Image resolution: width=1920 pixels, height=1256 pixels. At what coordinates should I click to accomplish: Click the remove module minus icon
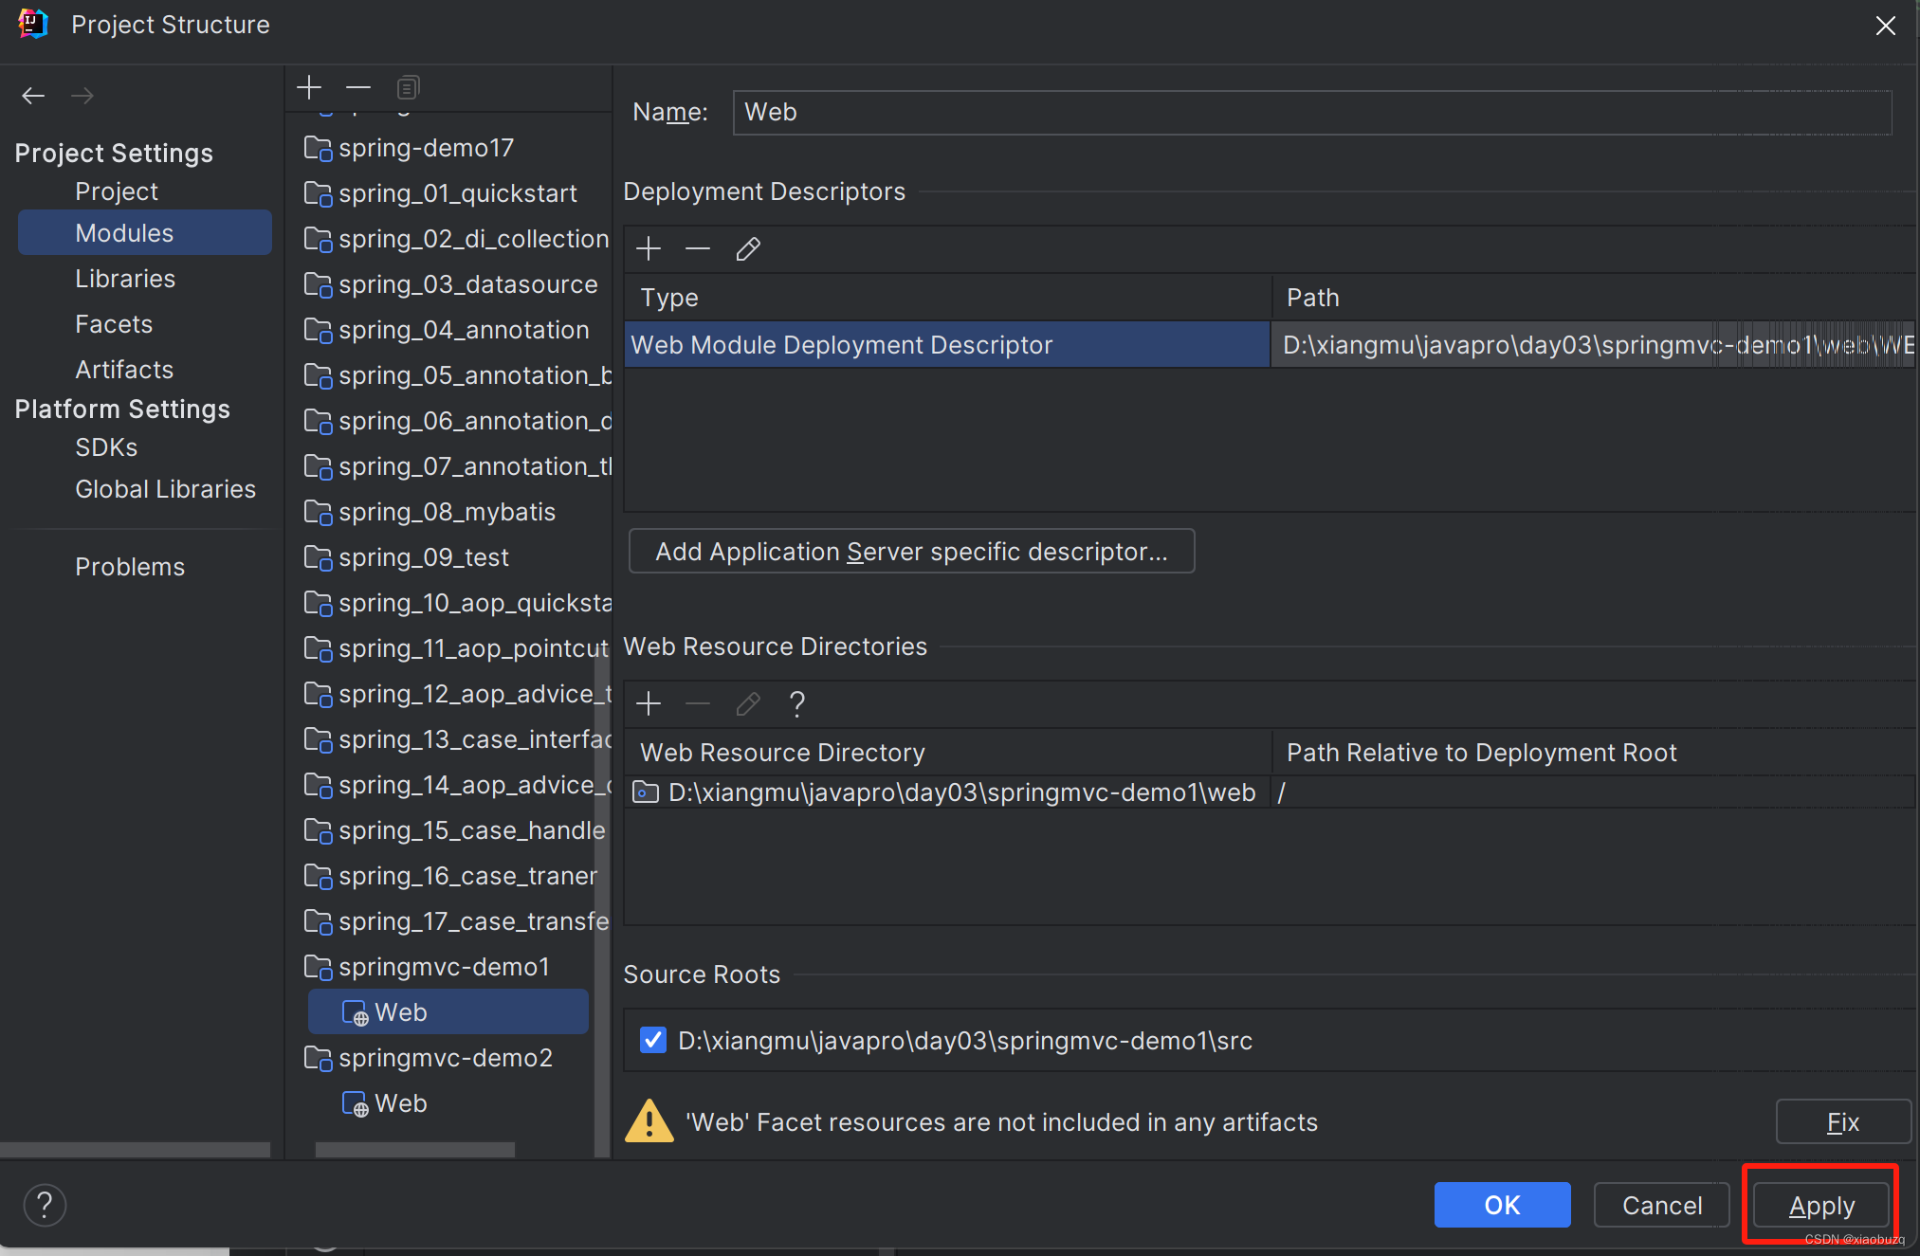coord(358,88)
